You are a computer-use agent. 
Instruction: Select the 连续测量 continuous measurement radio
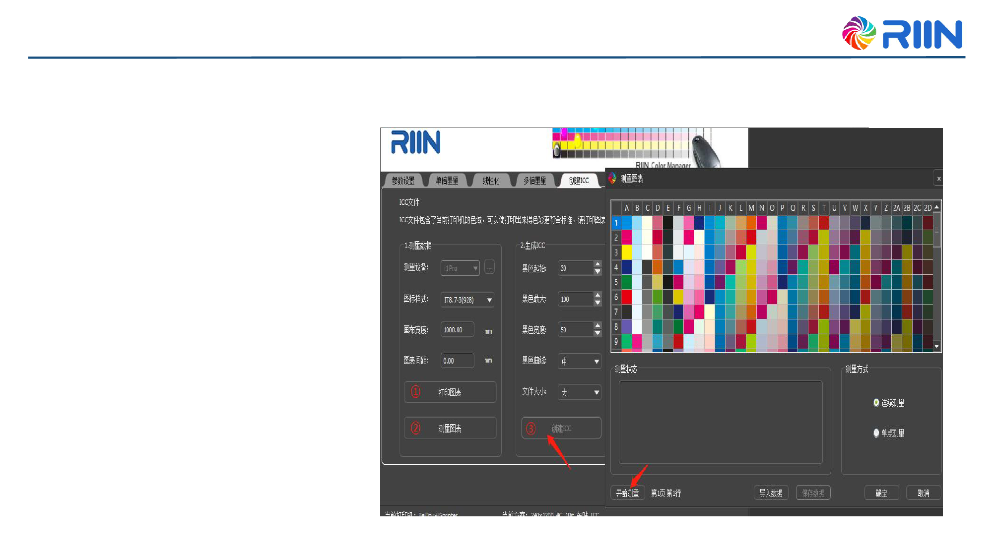click(876, 403)
